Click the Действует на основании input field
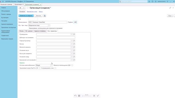Screen dimensions: 175x98 (x=56, y=38)
